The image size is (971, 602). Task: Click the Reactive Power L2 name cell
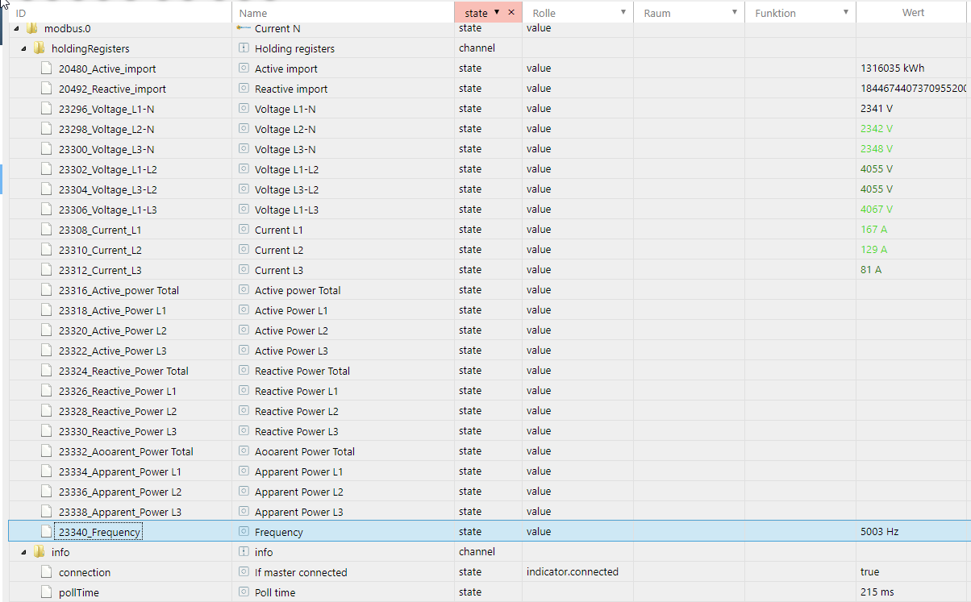344,411
